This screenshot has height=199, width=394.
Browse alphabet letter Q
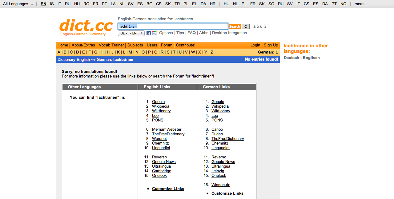click(x=156, y=52)
